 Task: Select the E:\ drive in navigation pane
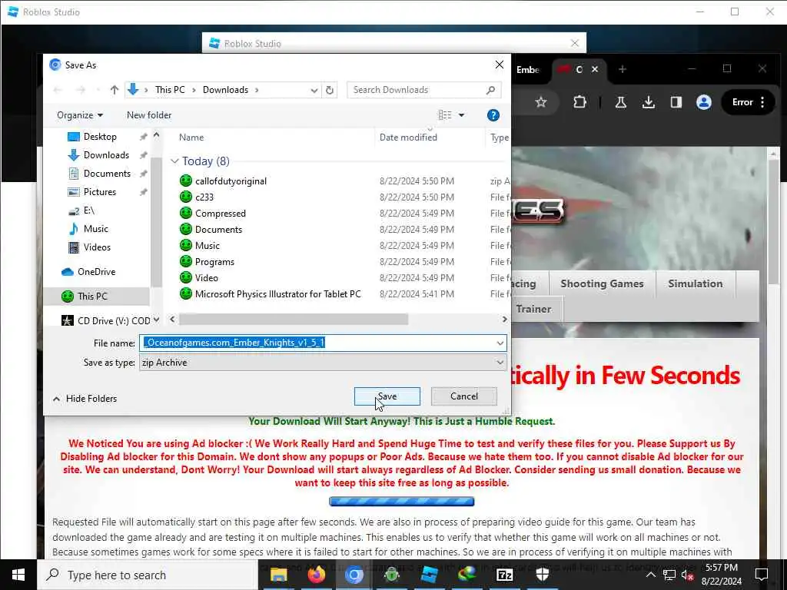click(89, 210)
